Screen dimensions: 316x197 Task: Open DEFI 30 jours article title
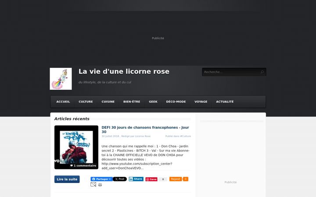tap(145, 130)
